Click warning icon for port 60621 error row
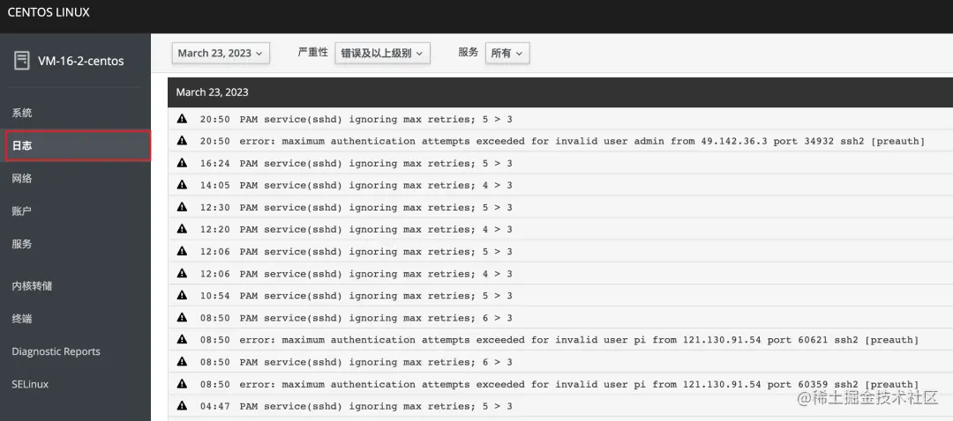The height and width of the screenshot is (421, 953). pos(182,340)
